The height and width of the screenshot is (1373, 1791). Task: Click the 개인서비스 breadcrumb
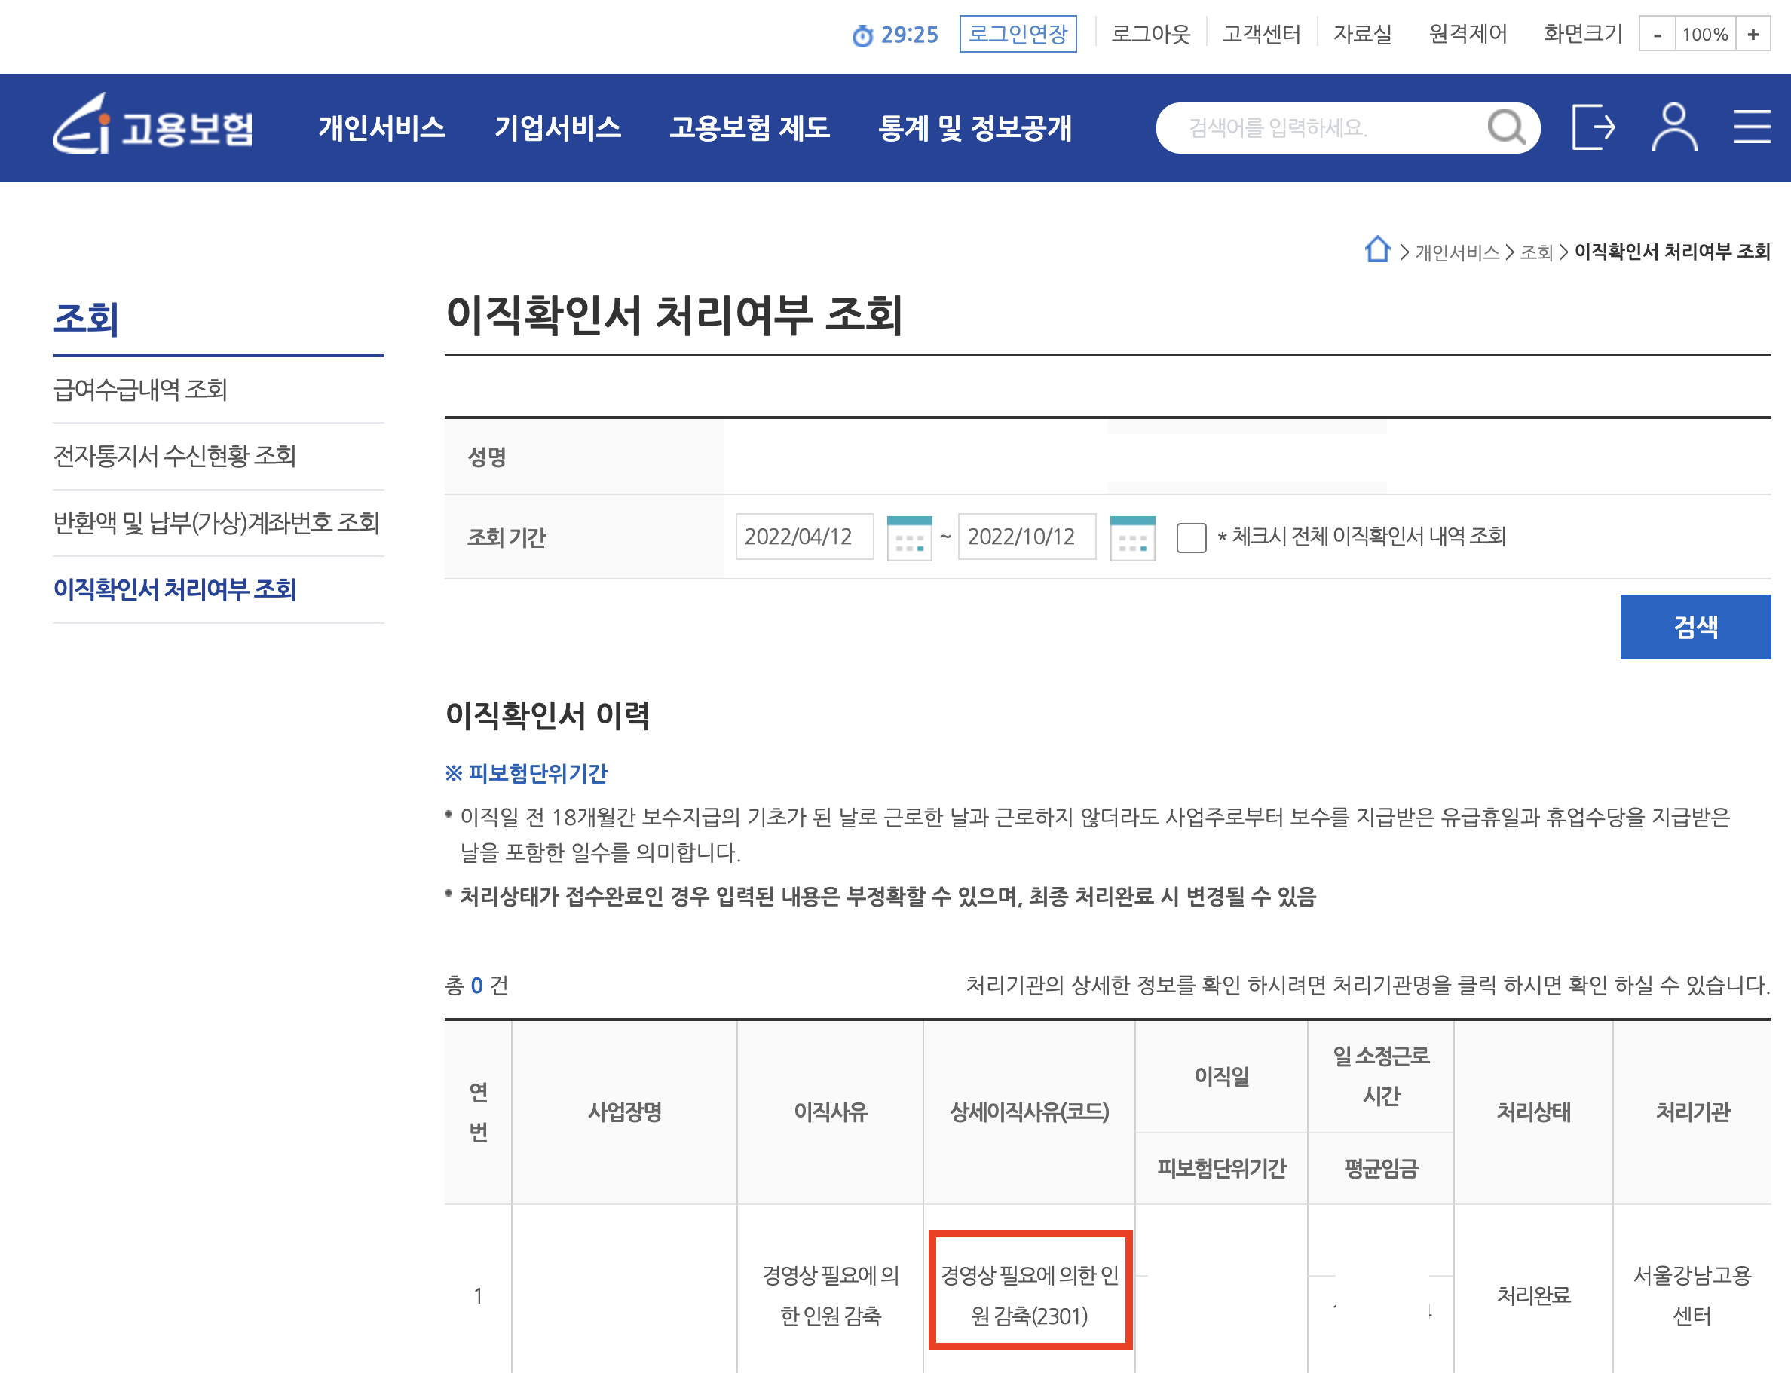(x=1456, y=252)
